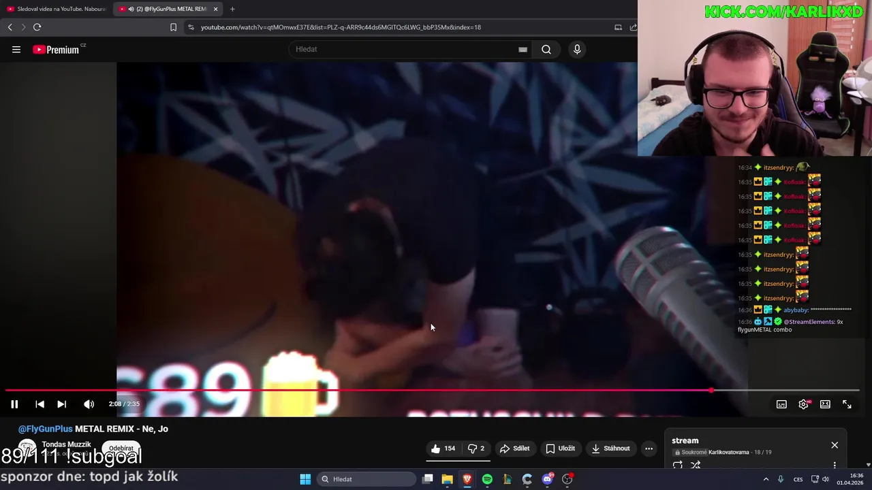Open the player settings gear
The image size is (872, 490).
pos(804,404)
